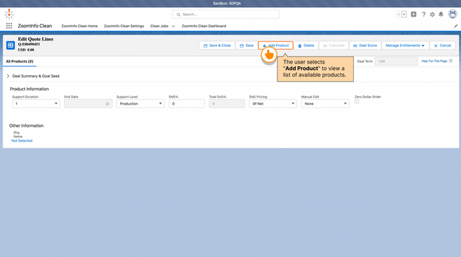Click the Calculate button
This screenshot has width=461, height=257.
pos(334,46)
